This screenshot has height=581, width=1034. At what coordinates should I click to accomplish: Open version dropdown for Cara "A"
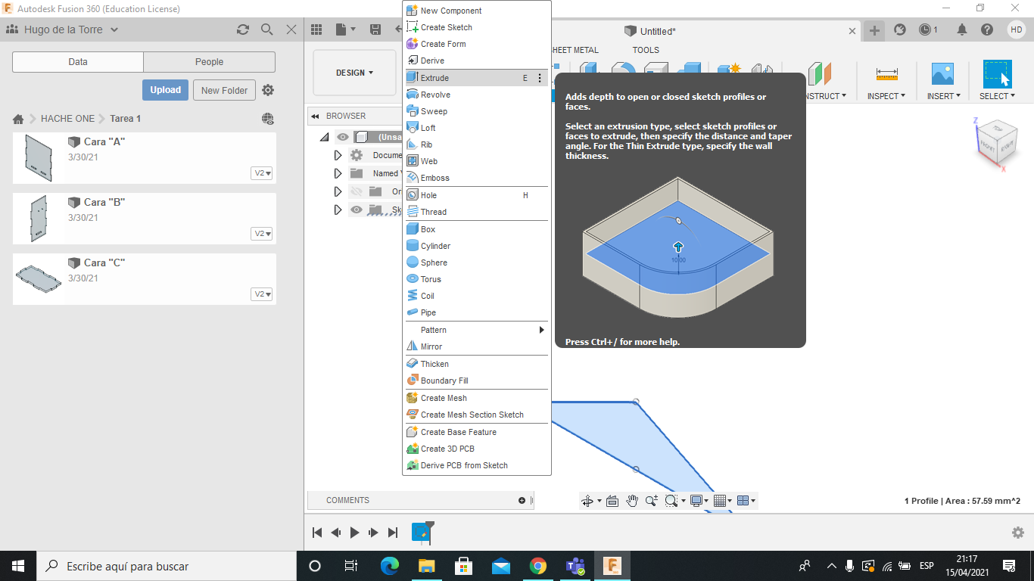(262, 173)
